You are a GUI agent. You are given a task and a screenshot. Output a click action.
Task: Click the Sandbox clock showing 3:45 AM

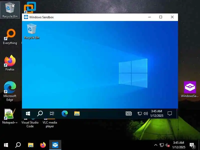pos(157,113)
